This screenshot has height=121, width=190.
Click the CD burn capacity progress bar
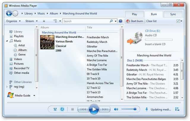(x=159, y=40)
